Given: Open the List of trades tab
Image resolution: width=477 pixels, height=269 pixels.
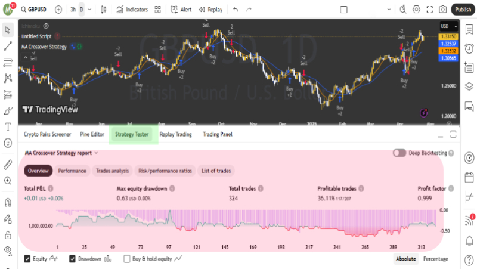Looking at the screenshot, I should pos(216,171).
